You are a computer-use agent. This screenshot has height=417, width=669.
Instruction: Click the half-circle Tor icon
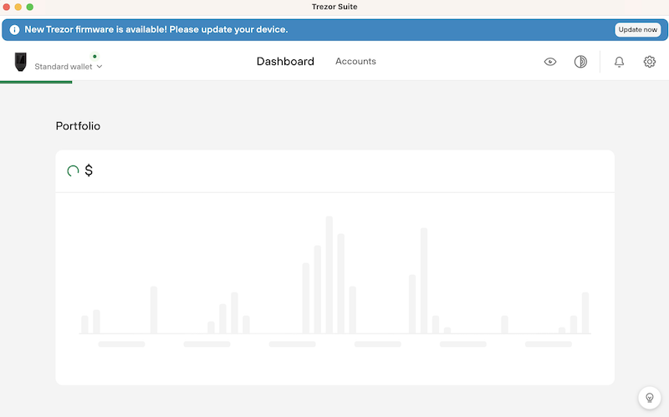pyautogui.click(x=580, y=62)
